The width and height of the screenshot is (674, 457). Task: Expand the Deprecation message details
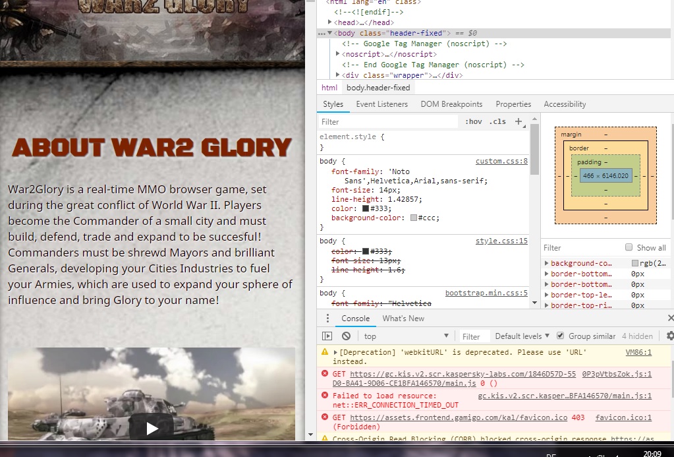(x=336, y=352)
